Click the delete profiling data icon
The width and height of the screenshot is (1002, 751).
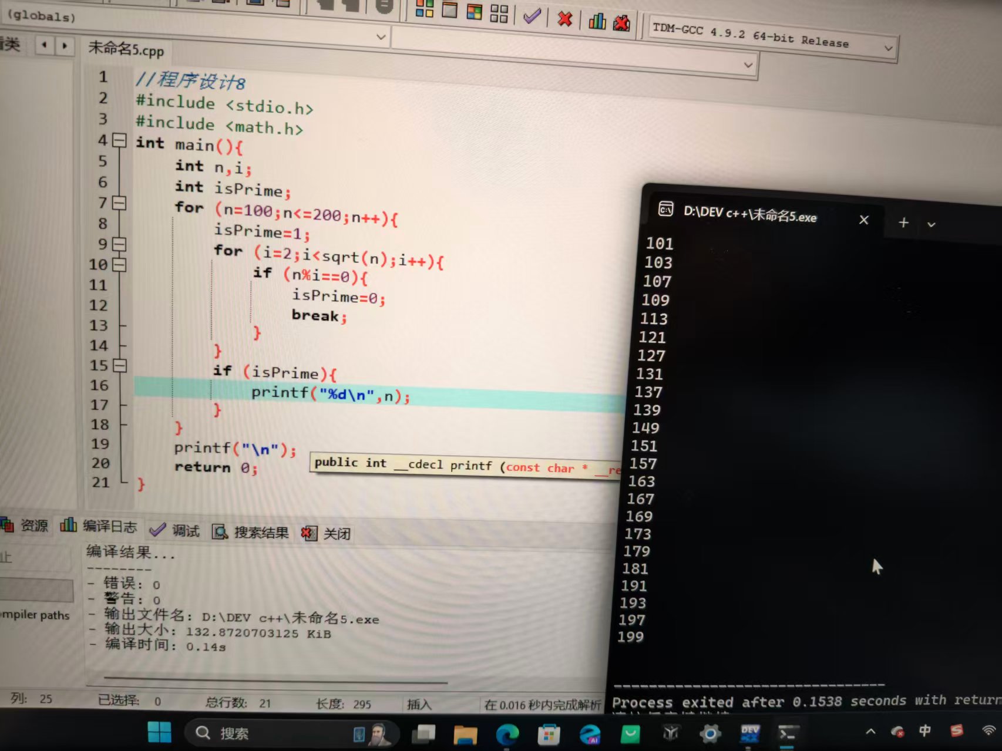621,23
